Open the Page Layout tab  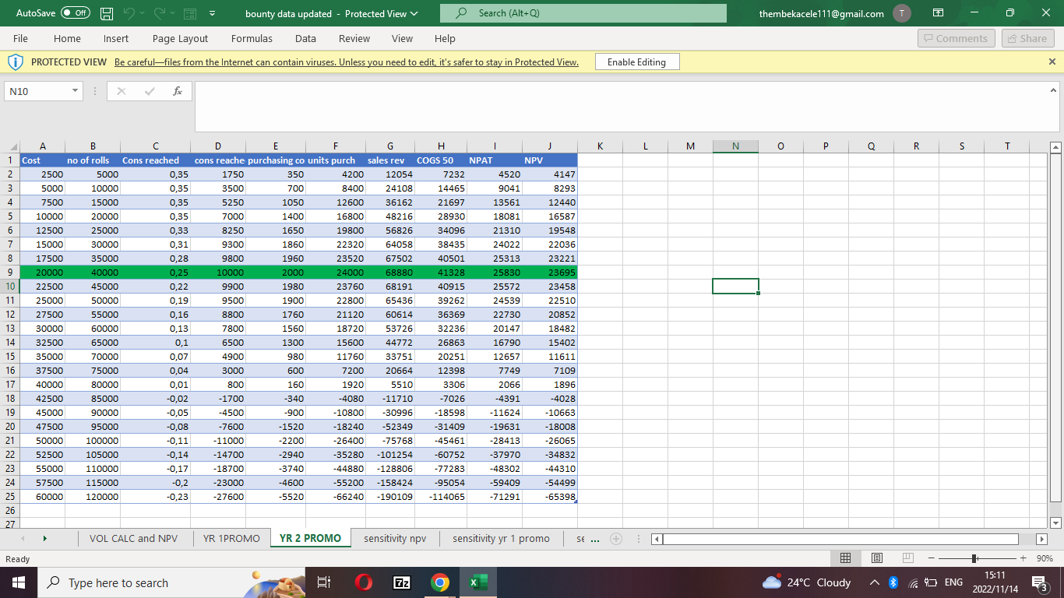180,38
